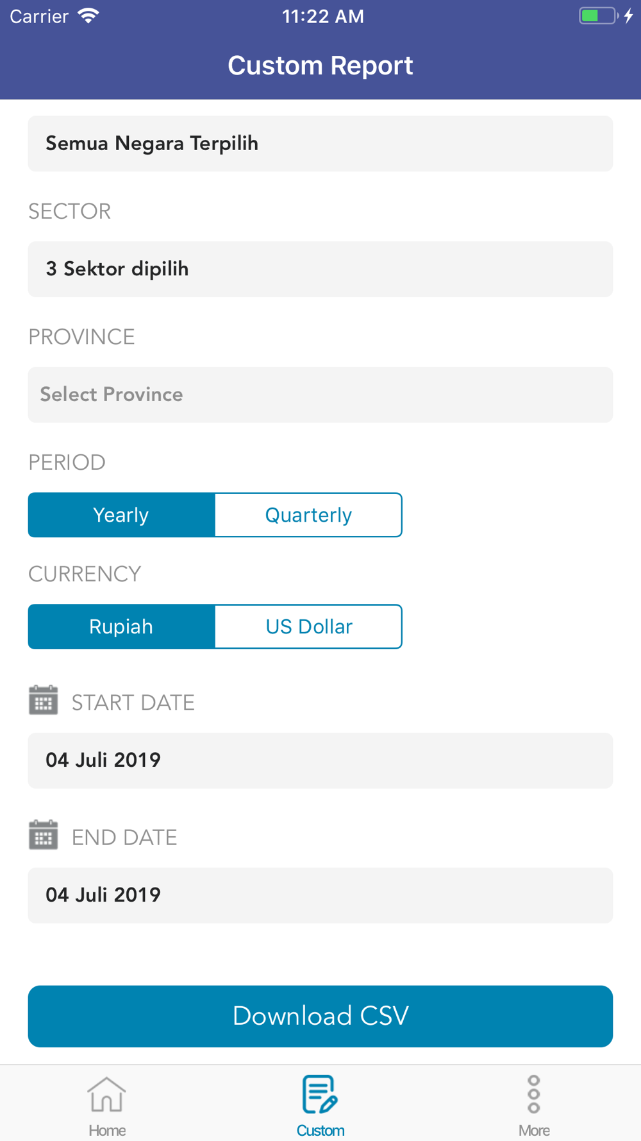Image resolution: width=641 pixels, height=1141 pixels.
Task: Switch period to Quarterly
Action: (308, 515)
